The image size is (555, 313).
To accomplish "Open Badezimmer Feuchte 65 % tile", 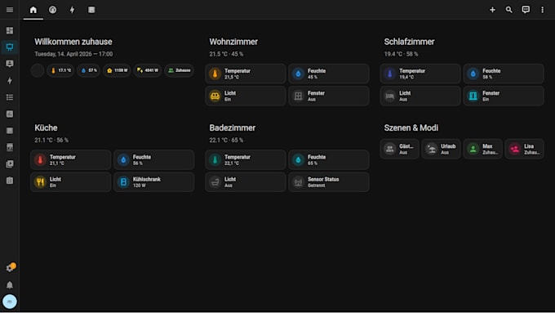I will coord(329,160).
